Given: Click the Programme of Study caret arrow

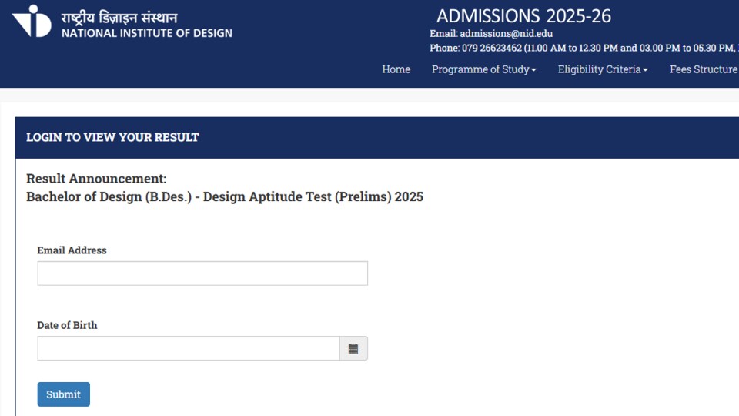Looking at the screenshot, I should coord(533,70).
